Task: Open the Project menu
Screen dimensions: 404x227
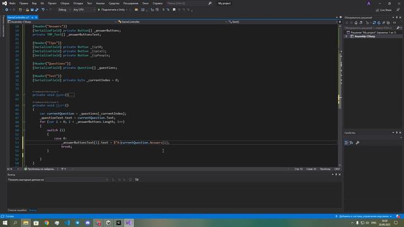Action: [x=52, y=3]
